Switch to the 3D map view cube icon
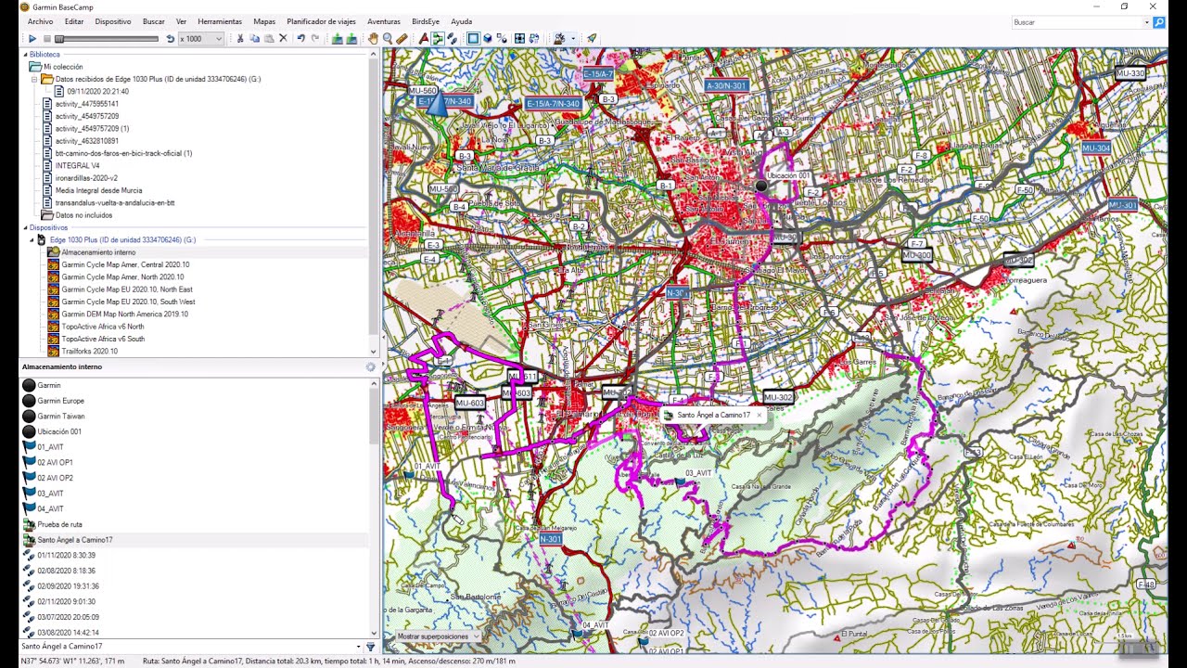This screenshot has width=1187, height=668. 488,39
